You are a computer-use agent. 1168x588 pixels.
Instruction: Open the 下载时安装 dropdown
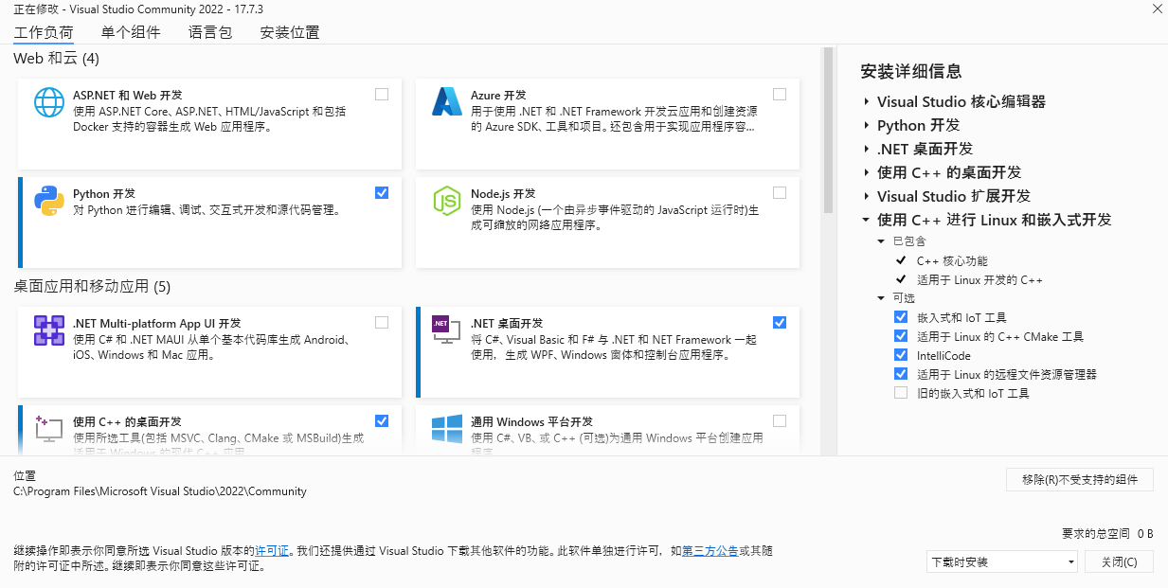point(1001,561)
